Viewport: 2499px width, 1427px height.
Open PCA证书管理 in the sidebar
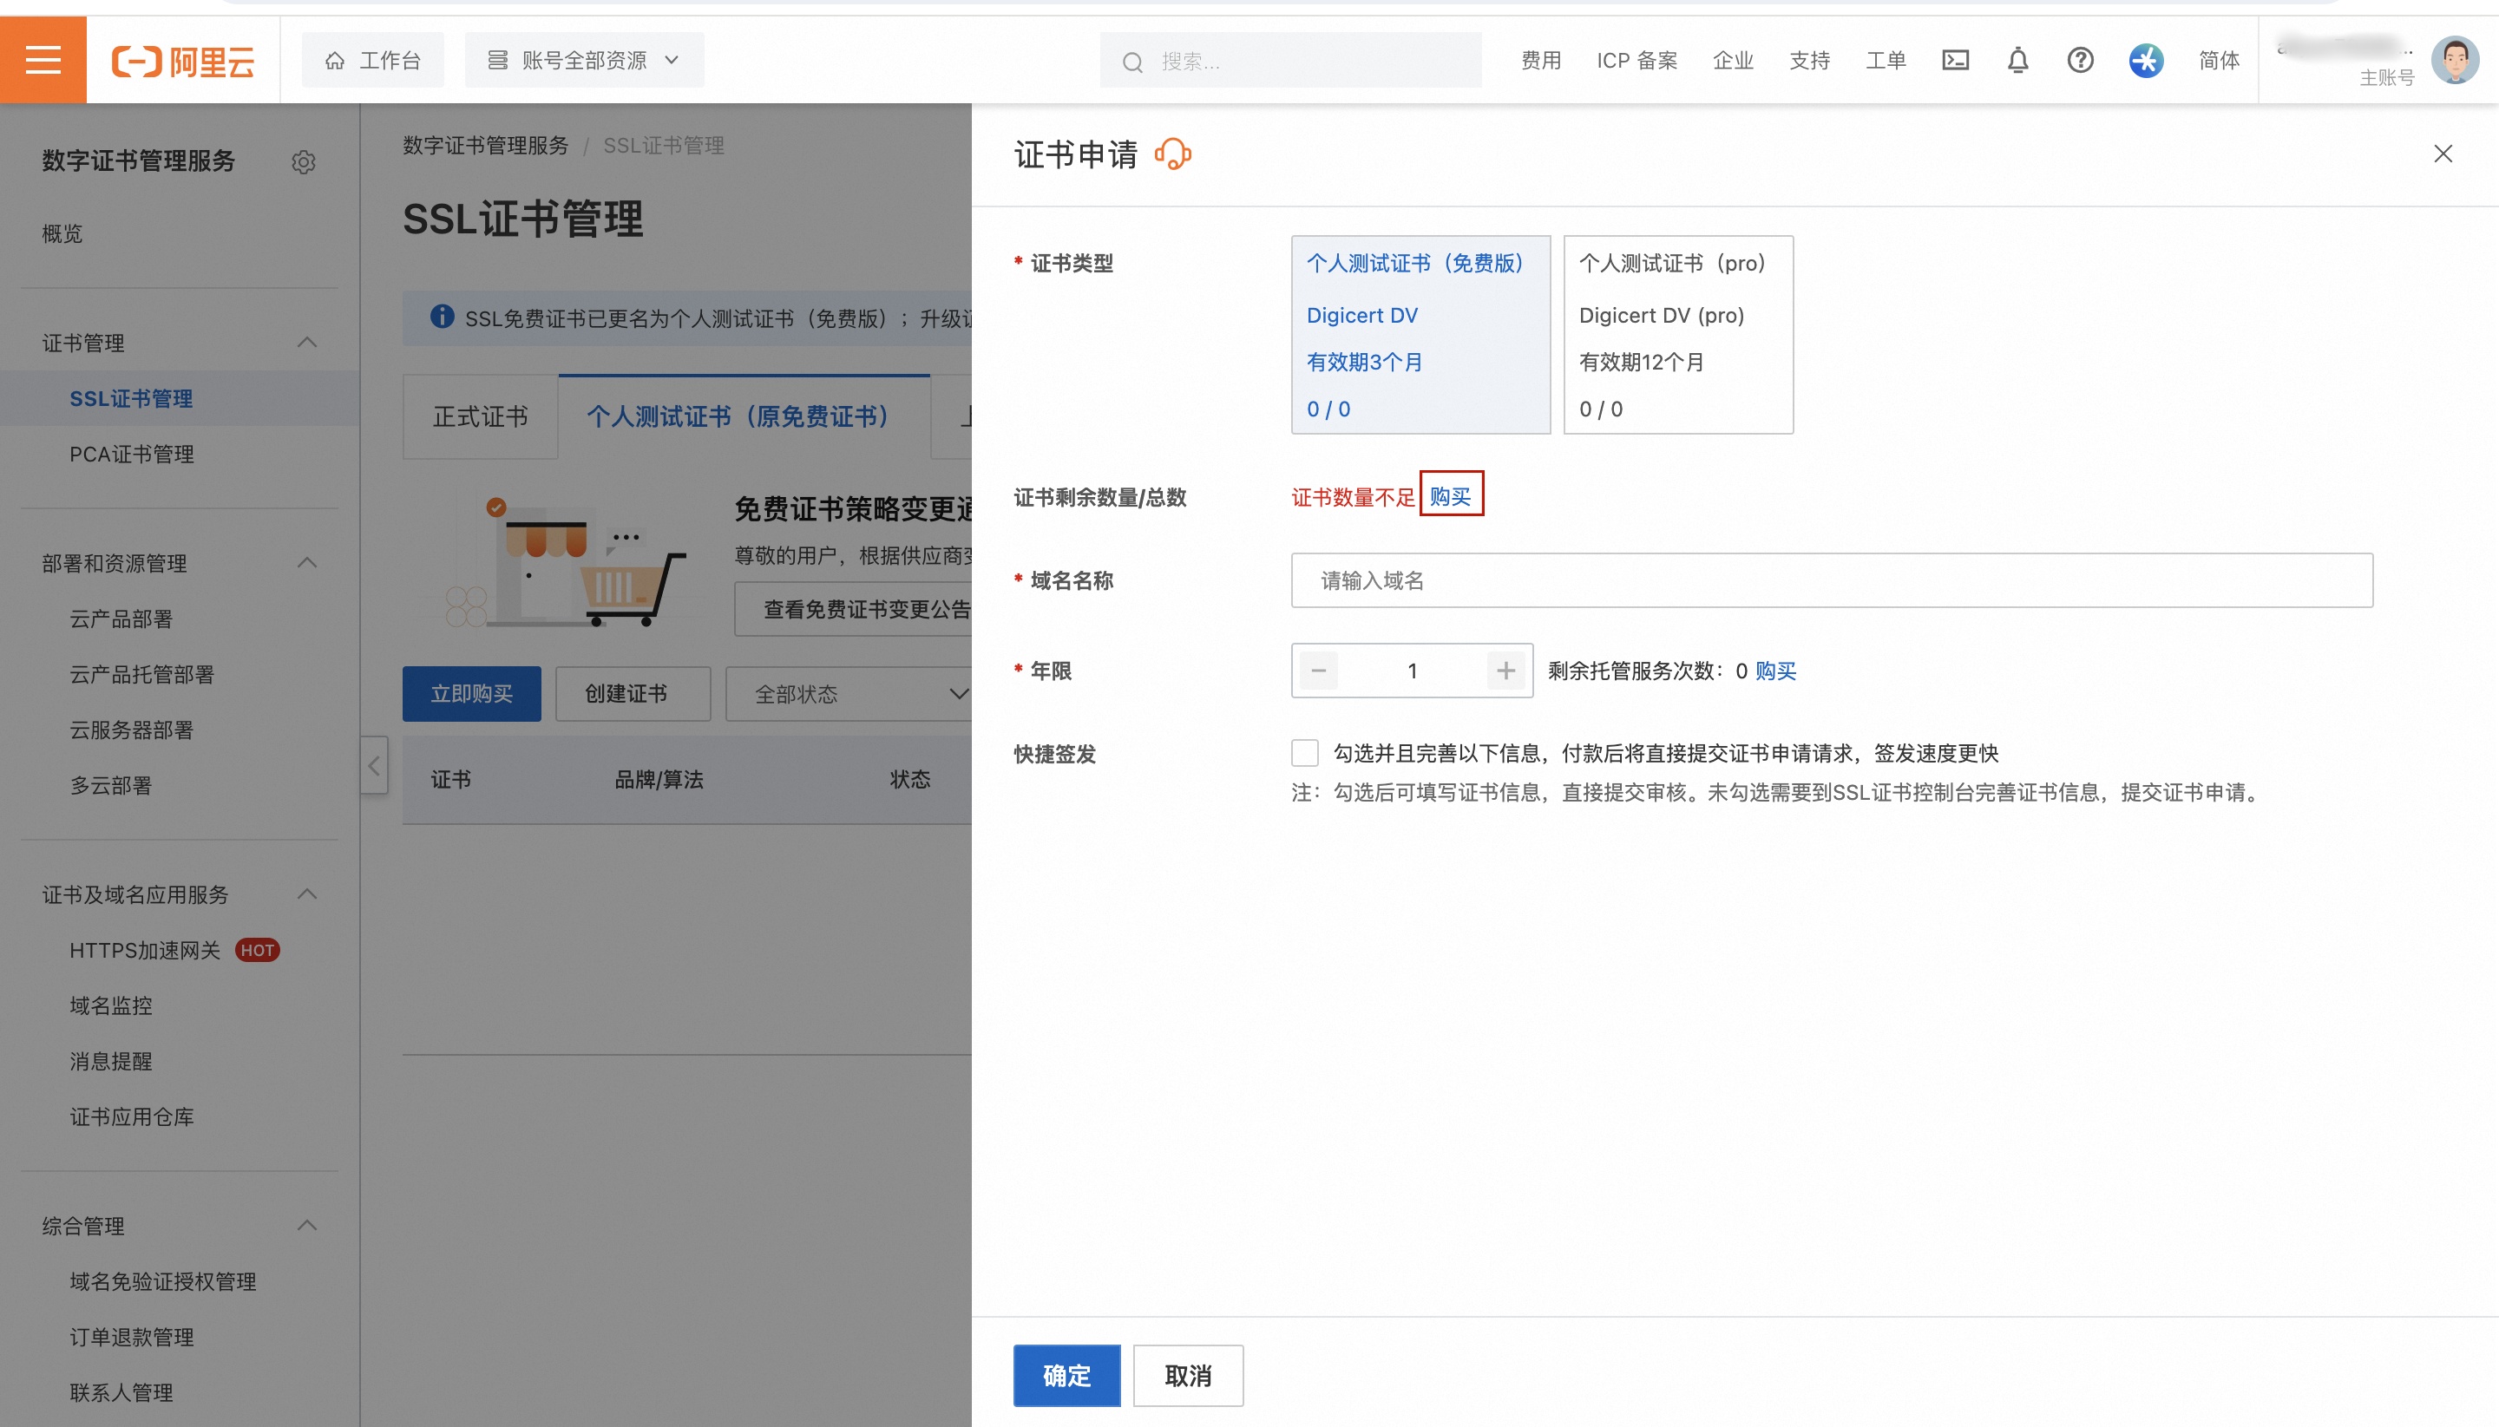(x=131, y=454)
